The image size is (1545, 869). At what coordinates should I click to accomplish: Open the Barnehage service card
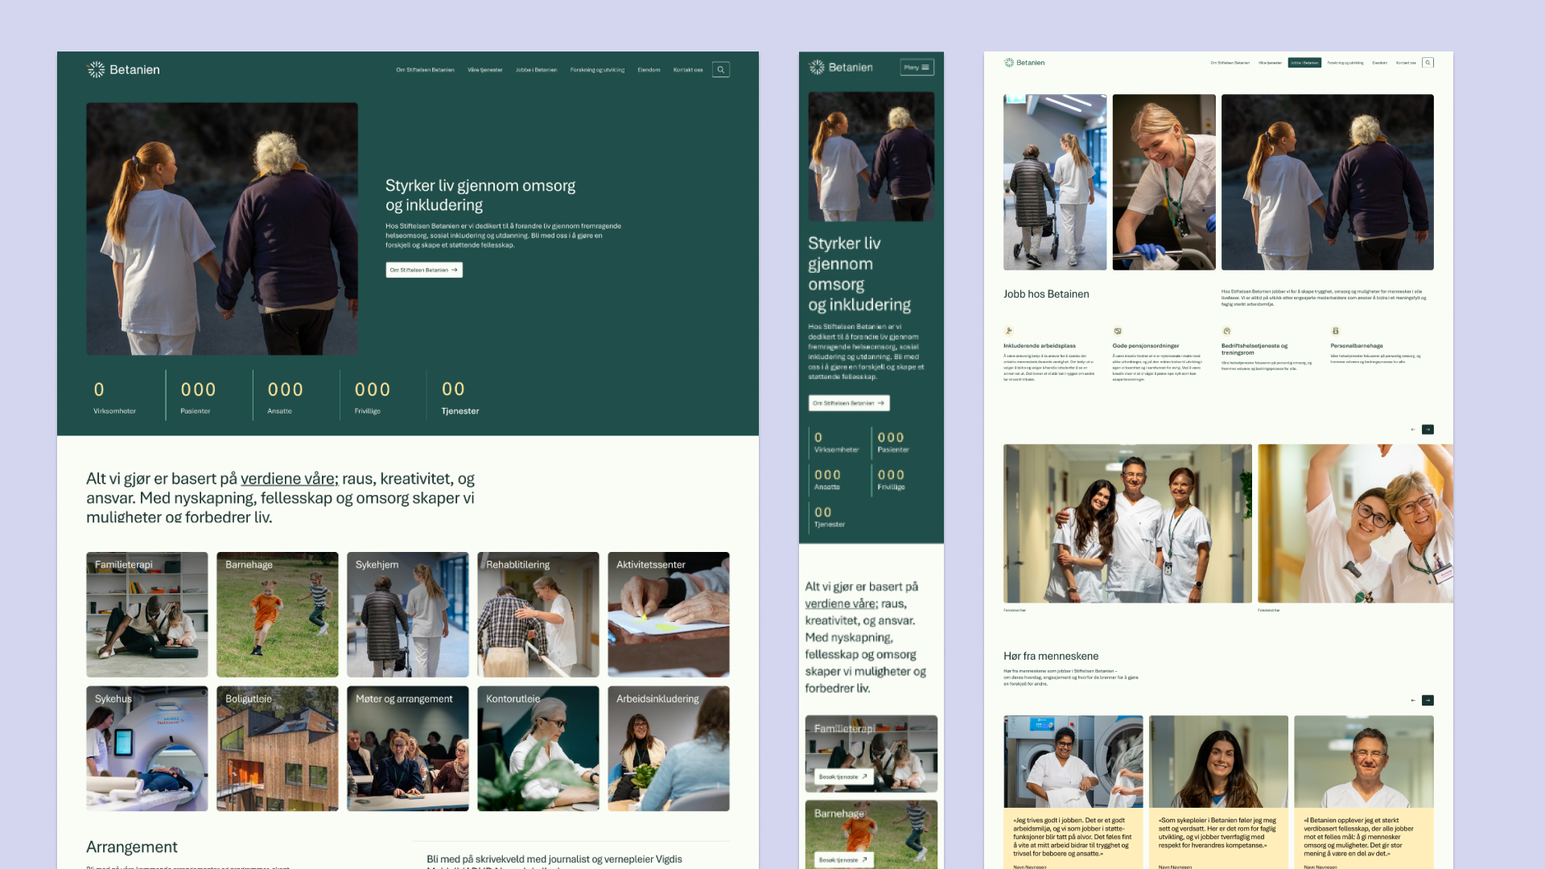pos(278,614)
